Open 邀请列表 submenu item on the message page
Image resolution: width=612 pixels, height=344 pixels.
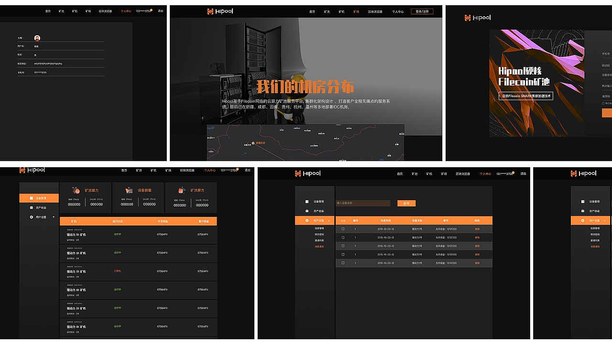click(319, 240)
